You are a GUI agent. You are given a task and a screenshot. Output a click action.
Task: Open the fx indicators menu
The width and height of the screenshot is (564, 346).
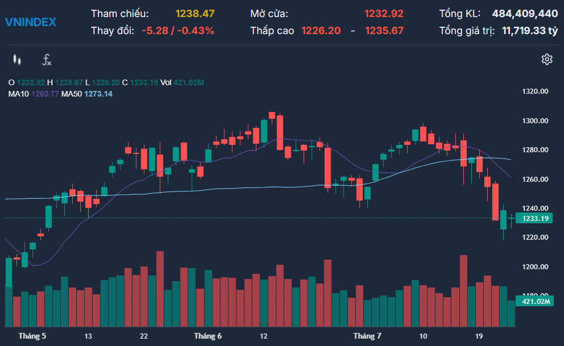(47, 60)
